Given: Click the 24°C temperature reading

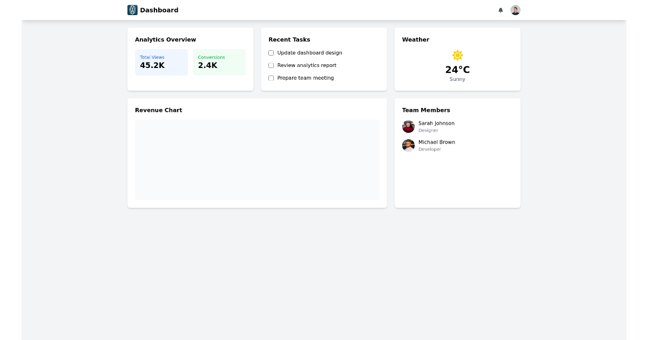Looking at the screenshot, I should coord(457,69).
